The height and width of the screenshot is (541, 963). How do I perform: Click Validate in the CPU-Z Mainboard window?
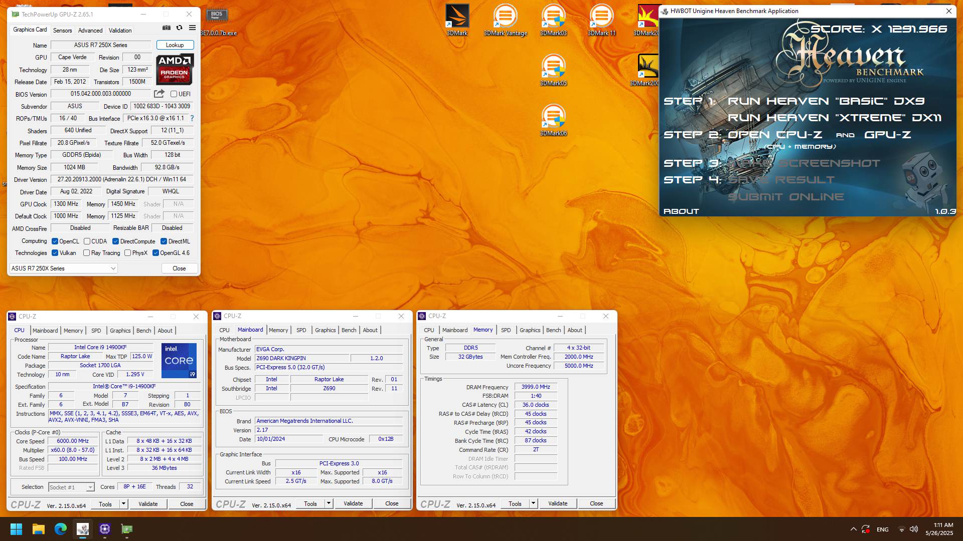point(353,503)
